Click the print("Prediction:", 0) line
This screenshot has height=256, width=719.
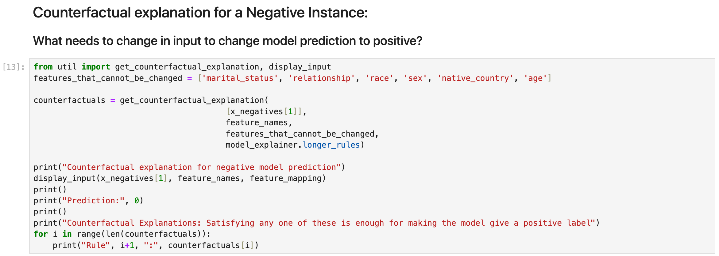88,201
